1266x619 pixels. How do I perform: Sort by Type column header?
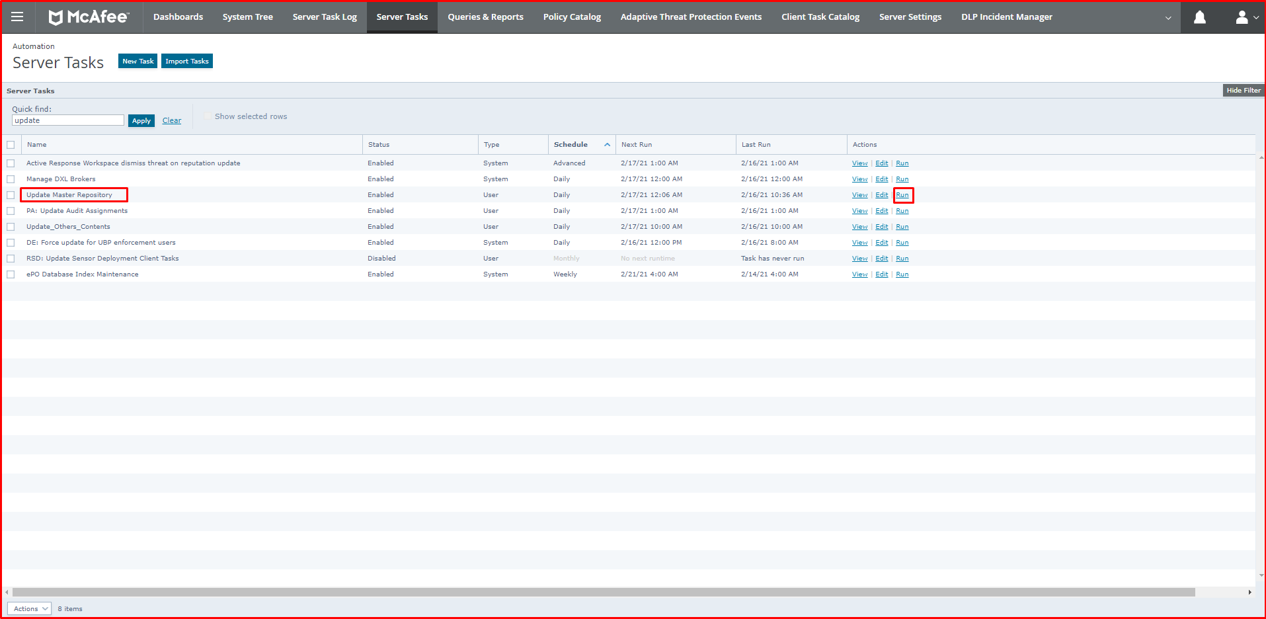(x=491, y=145)
